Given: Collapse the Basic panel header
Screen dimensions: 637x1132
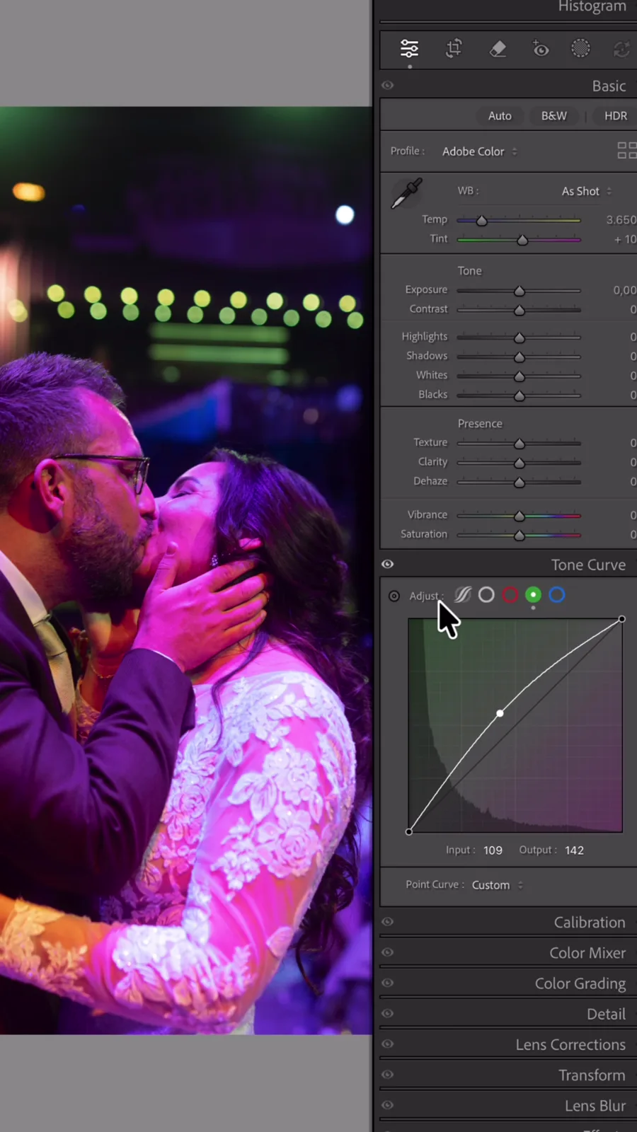Looking at the screenshot, I should (609, 86).
